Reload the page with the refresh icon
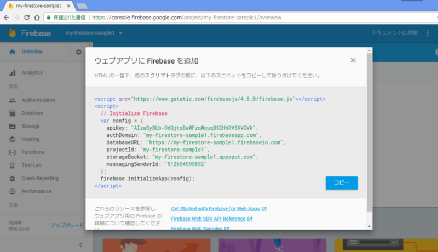 pyautogui.click(x=27, y=18)
